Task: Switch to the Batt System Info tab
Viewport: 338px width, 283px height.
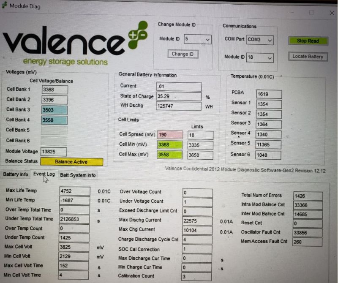Action: [78, 175]
